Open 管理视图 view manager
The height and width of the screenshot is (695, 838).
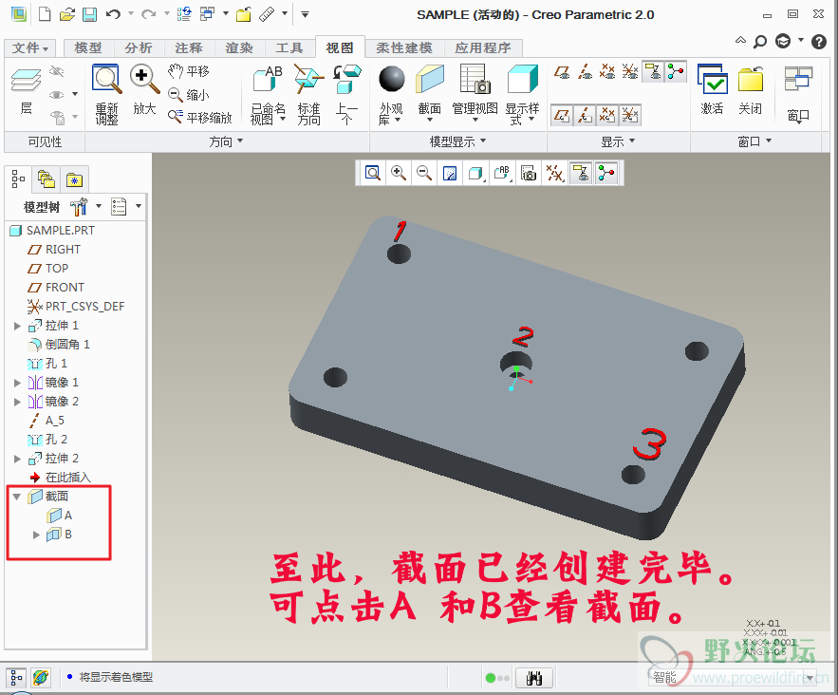point(475,91)
